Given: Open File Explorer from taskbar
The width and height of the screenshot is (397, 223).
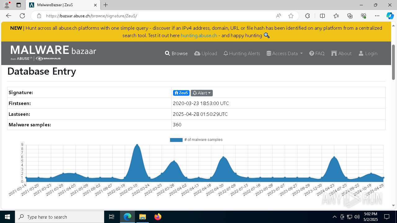Looking at the screenshot, I should click(x=142, y=217).
